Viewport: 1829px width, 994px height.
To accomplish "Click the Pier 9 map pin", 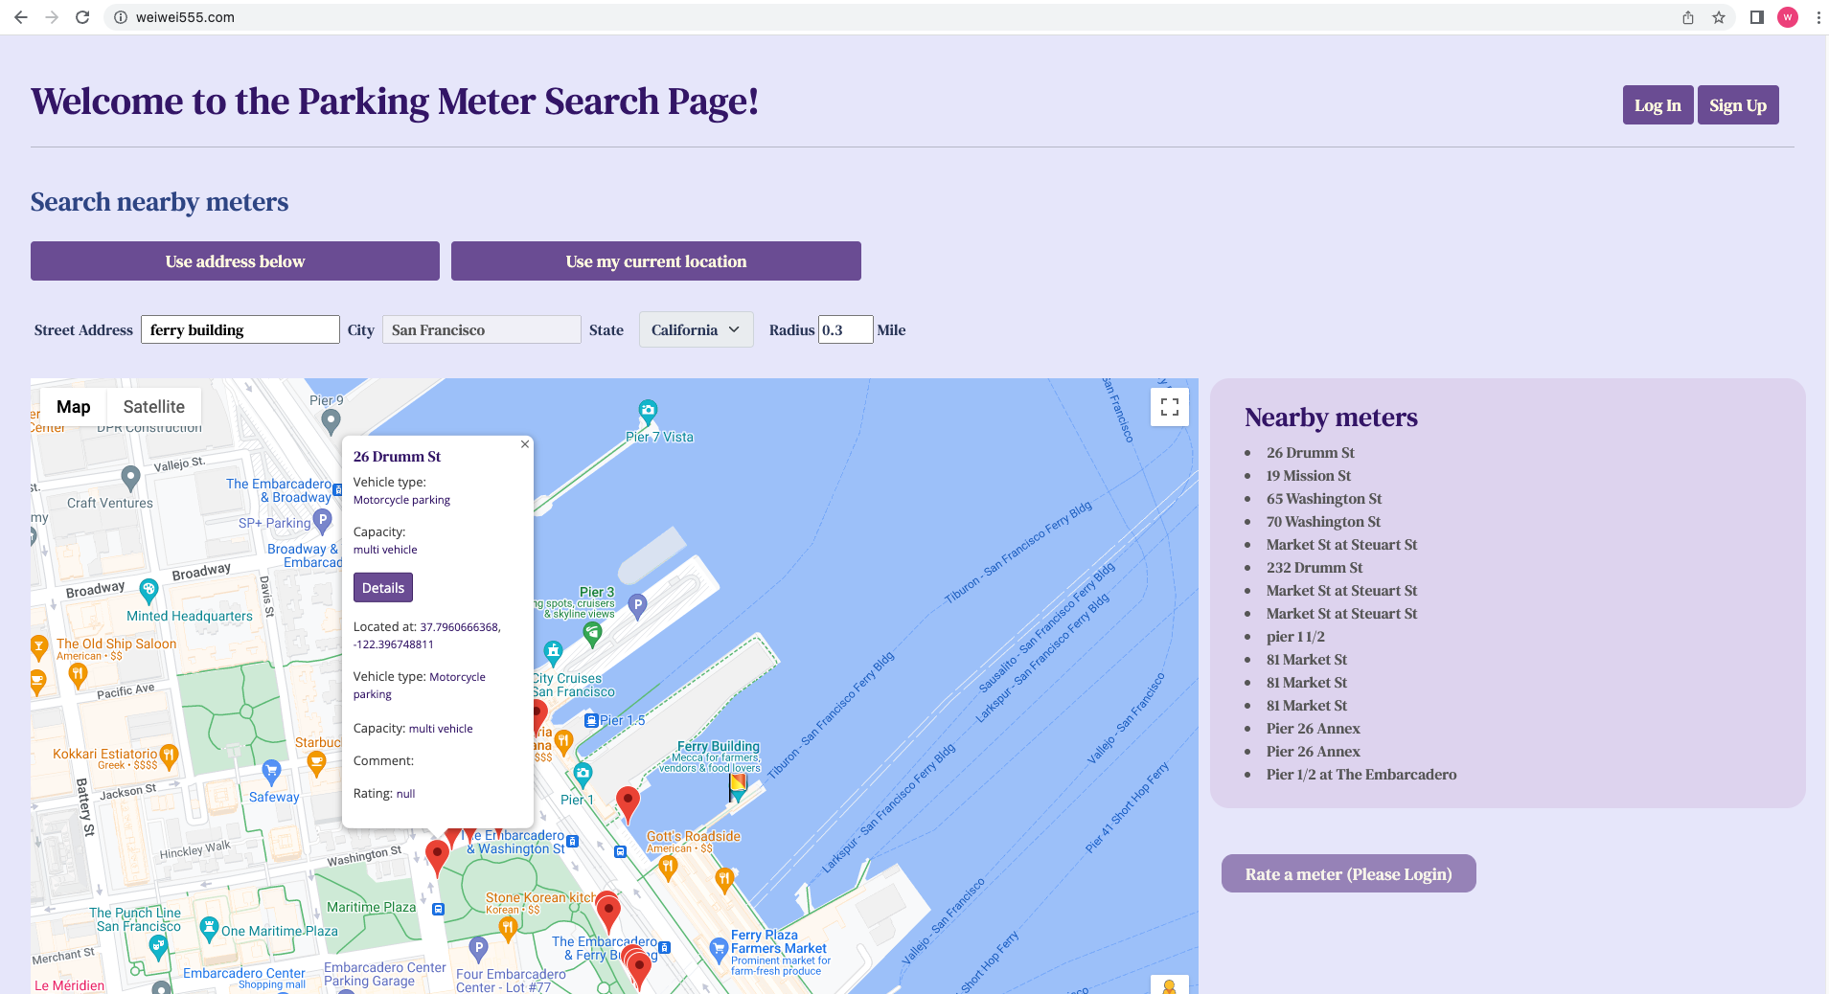I will coord(331,420).
